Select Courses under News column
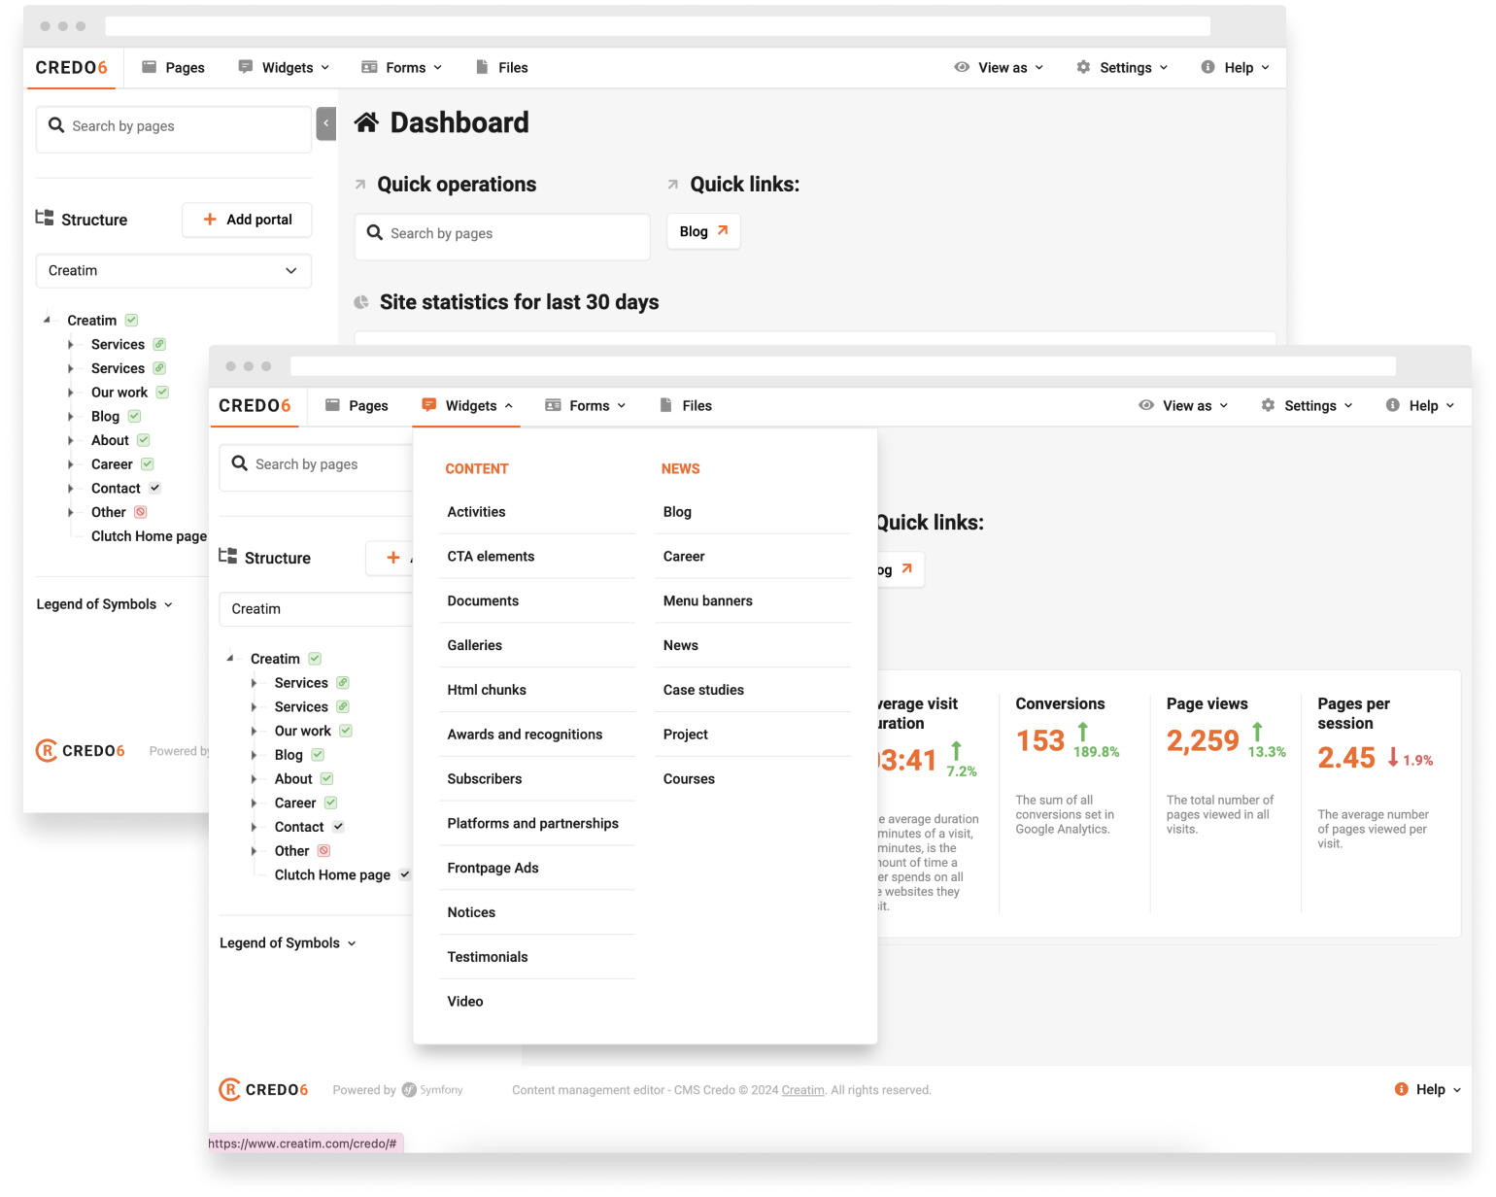The image size is (1496, 1197). 753,779
